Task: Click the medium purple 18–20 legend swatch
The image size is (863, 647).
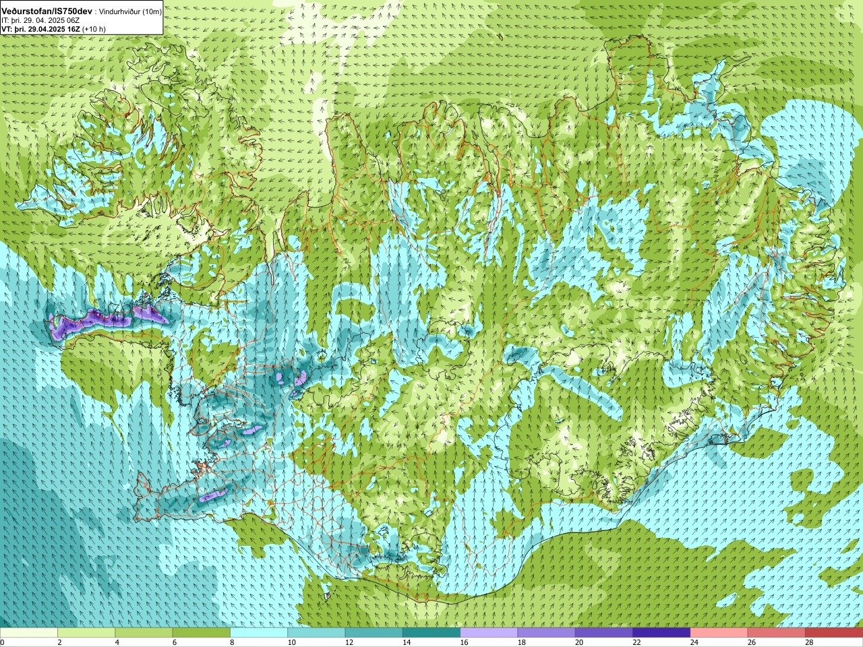Action: click(546, 633)
